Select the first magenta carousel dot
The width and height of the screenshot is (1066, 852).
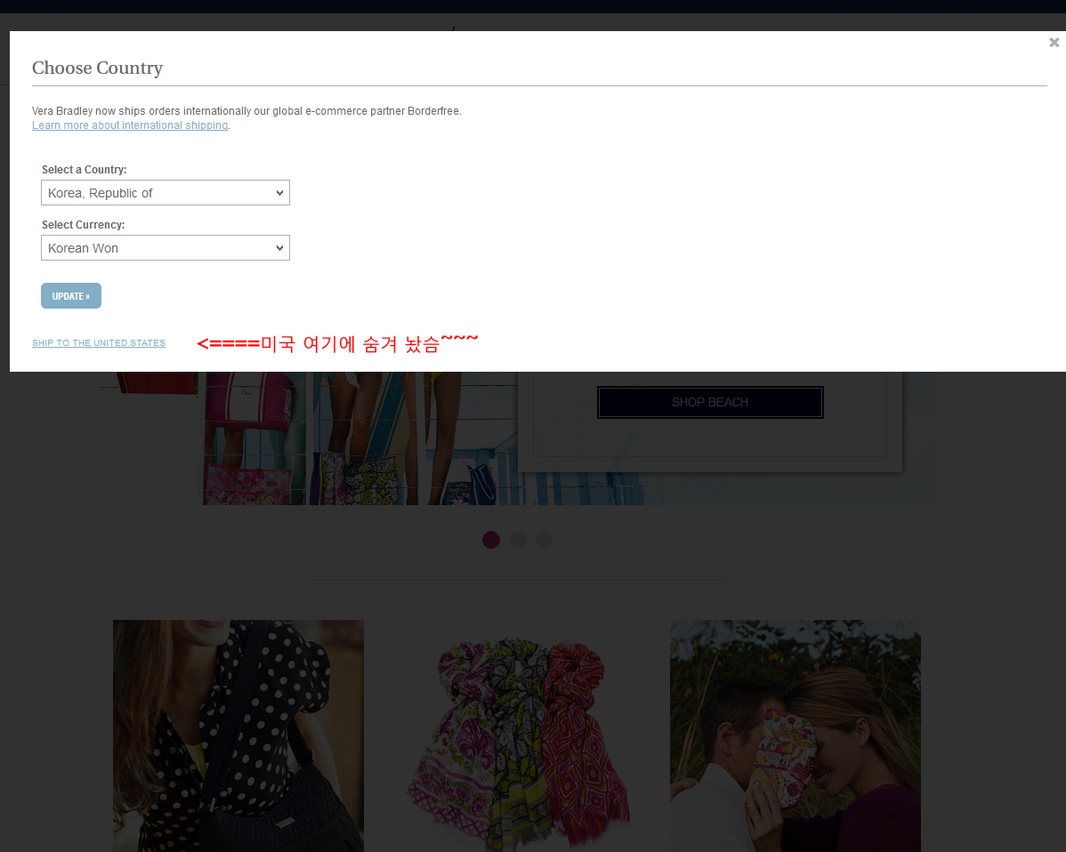point(491,540)
